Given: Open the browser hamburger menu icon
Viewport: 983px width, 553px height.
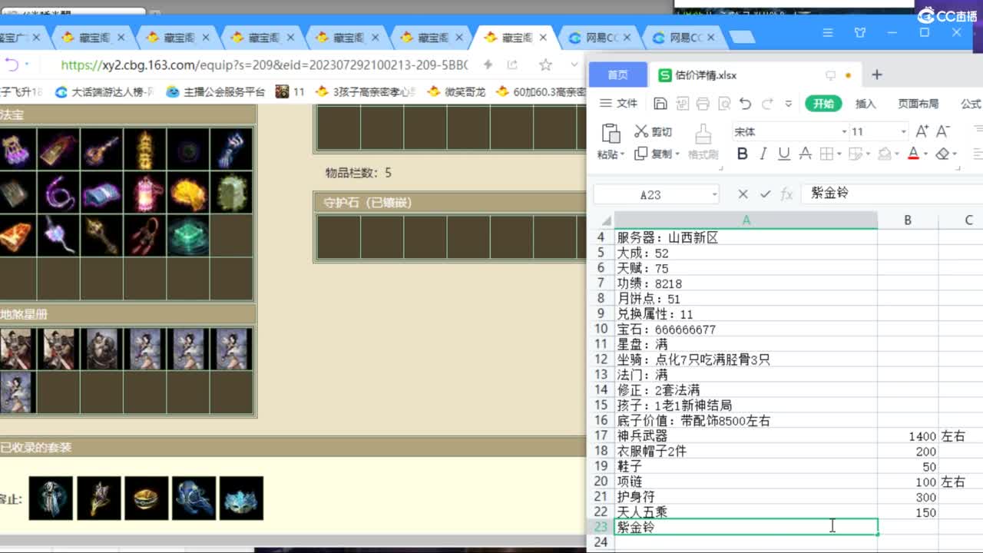Looking at the screenshot, I should 828,32.
